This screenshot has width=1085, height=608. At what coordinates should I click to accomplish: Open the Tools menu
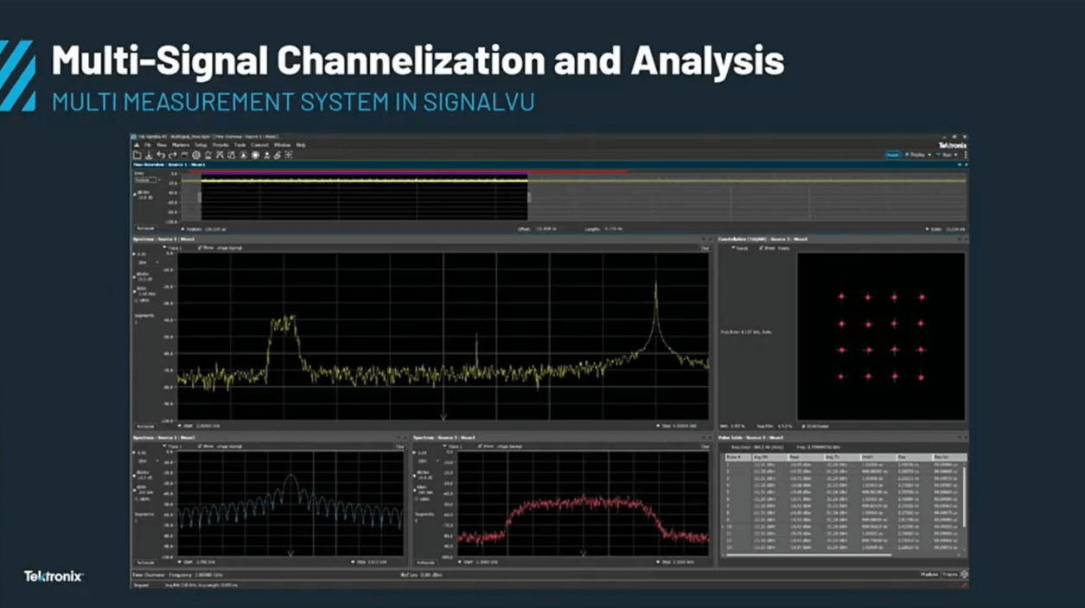pyautogui.click(x=239, y=145)
